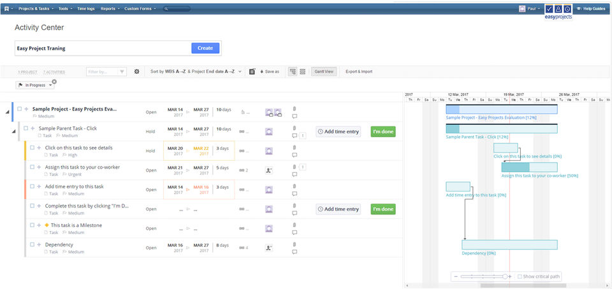Click the add-assignee icon on the Dependency row

coord(268,248)
